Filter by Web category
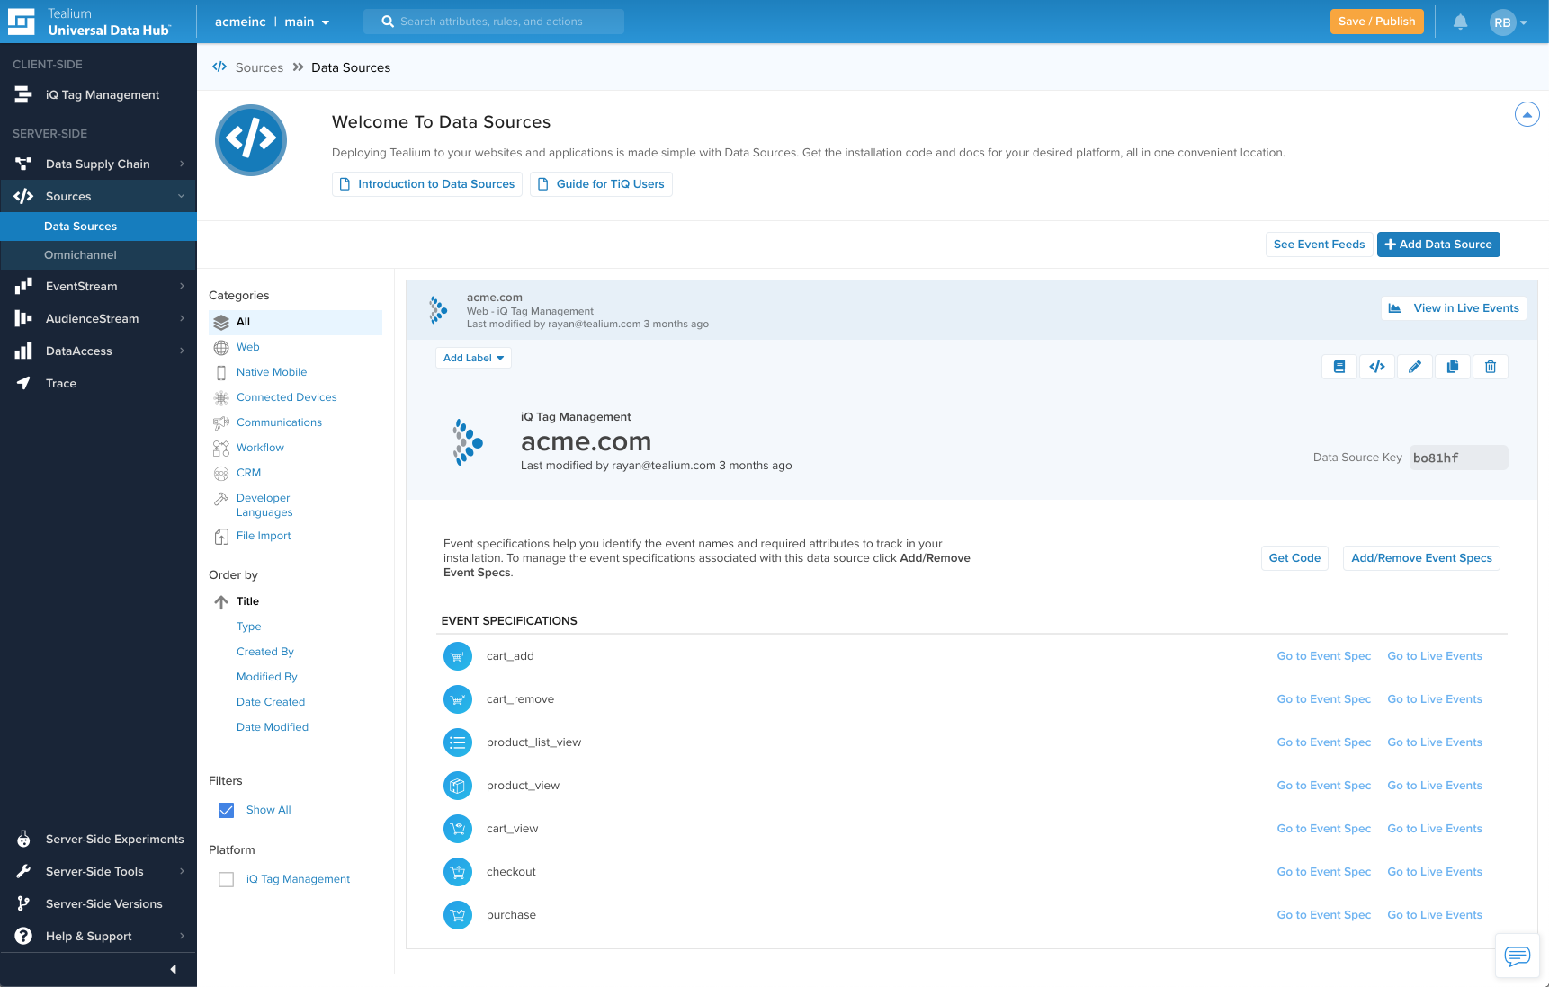The image size is (1549, 987). (247, 347)
